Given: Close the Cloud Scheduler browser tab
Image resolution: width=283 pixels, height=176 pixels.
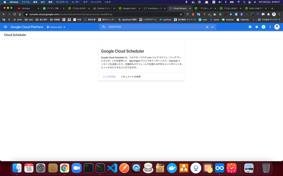Looking at the screenshot, I should [x=190, y=9].
